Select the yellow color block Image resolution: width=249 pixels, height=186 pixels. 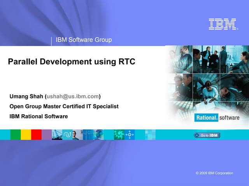pyautogui.click(x=26, y=134)
